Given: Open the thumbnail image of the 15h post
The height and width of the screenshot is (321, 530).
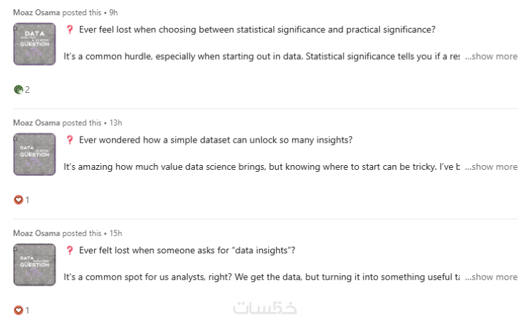Looking at the screenshot, I should tap(34, 265).
